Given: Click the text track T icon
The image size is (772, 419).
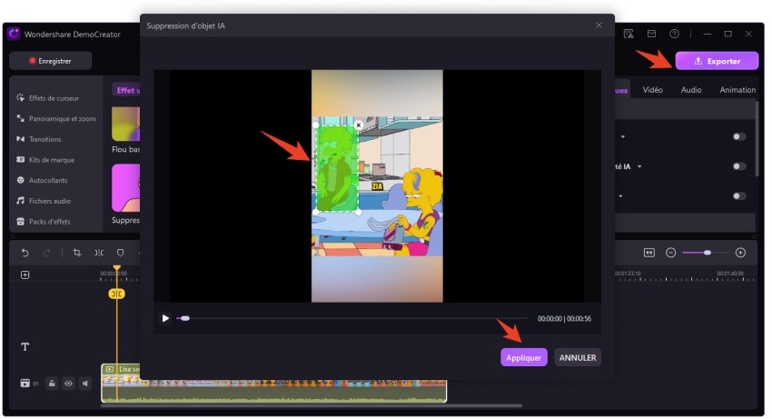Looking at the screenshot, I should [25, 347].
